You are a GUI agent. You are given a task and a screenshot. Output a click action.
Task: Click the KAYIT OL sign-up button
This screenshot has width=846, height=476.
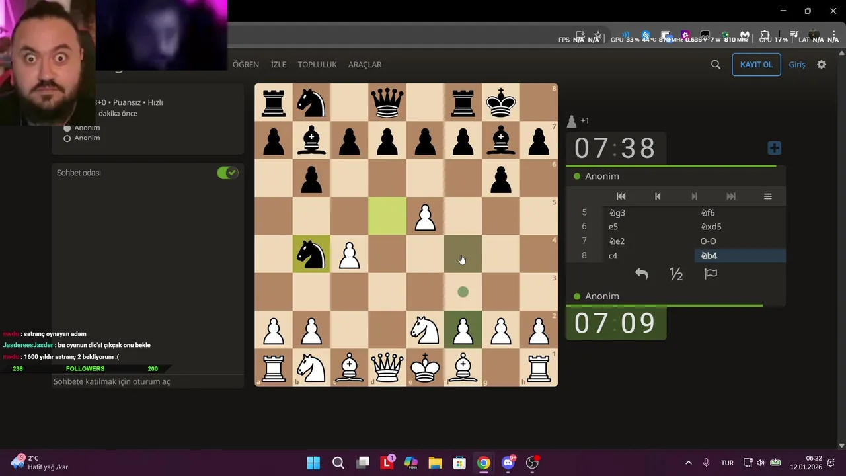click(756, 65)
